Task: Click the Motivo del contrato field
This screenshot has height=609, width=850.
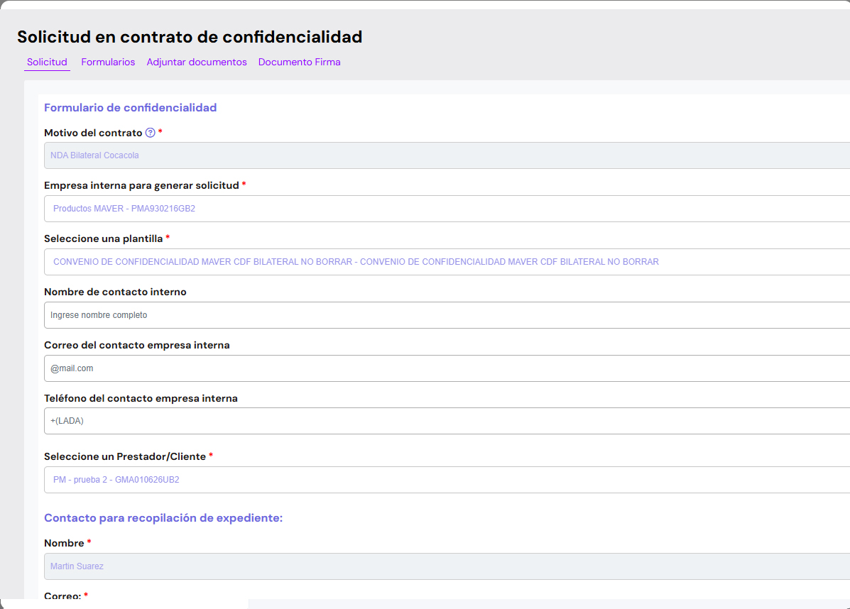Action: 426,155
